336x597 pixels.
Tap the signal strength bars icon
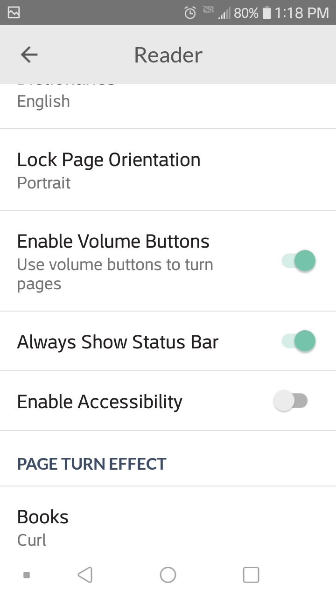(224, 14)
